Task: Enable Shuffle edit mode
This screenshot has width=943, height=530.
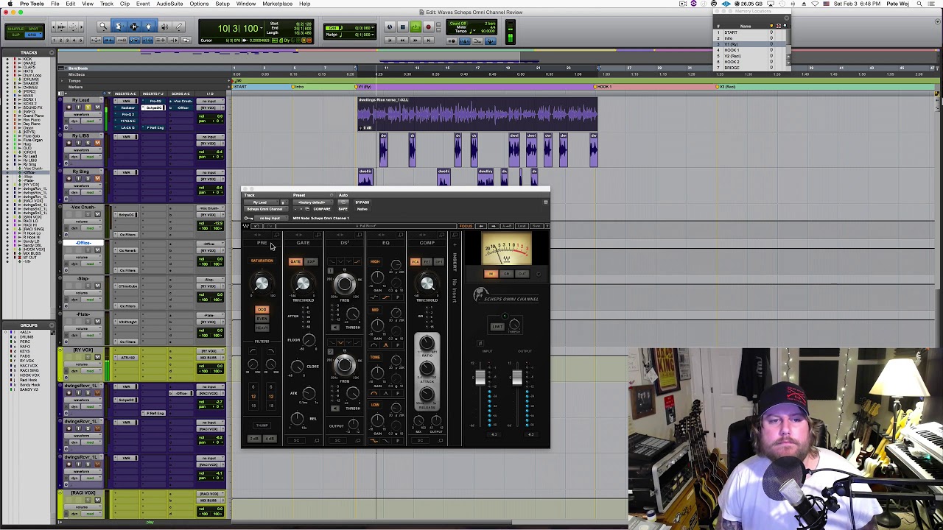Action: (15, 29)
